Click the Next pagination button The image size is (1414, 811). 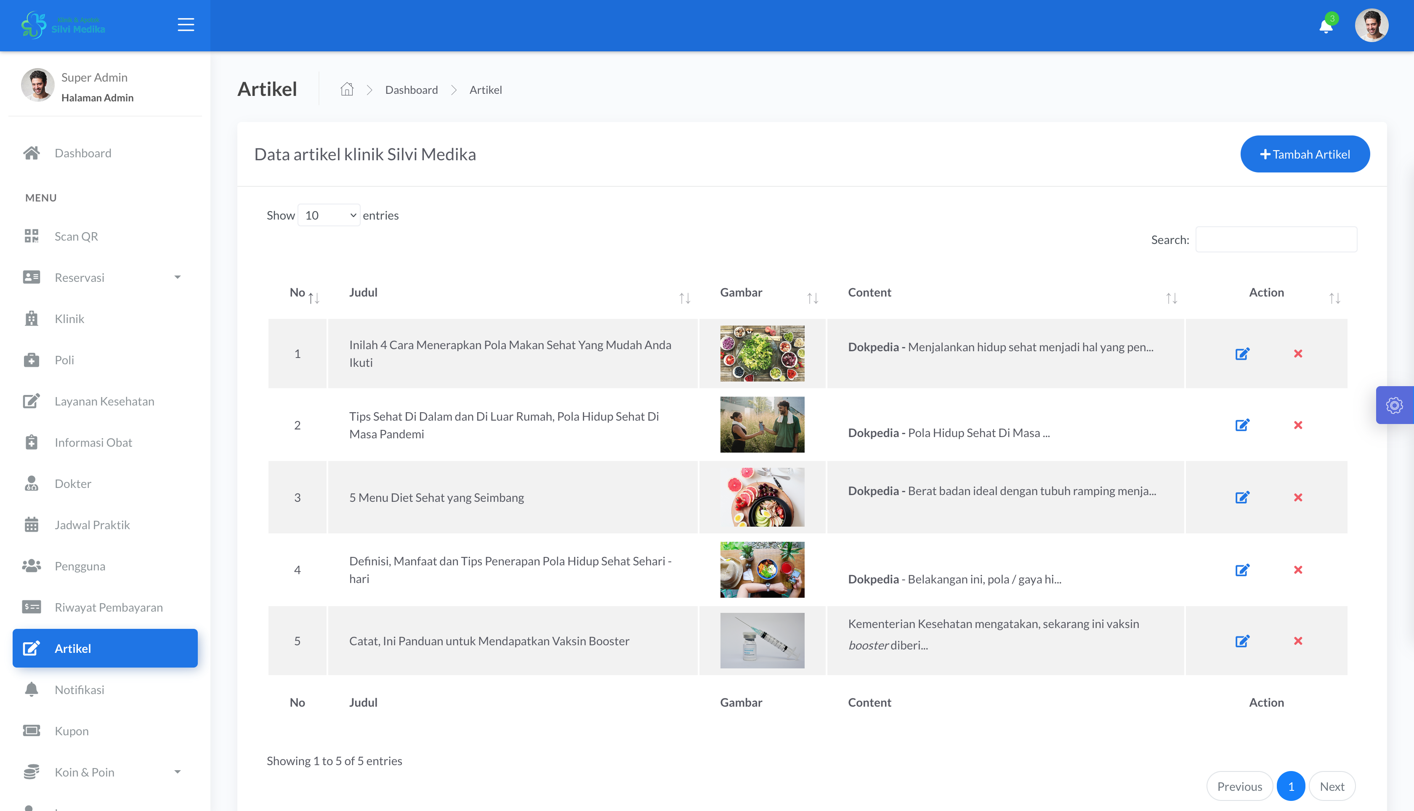tap(1332, 787)
